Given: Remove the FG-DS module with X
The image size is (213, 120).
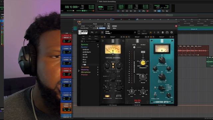Looking at the screenshot, I should [148, 37].
